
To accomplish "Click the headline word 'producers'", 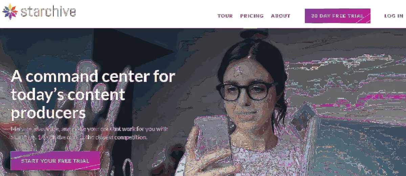I will 48,113.
